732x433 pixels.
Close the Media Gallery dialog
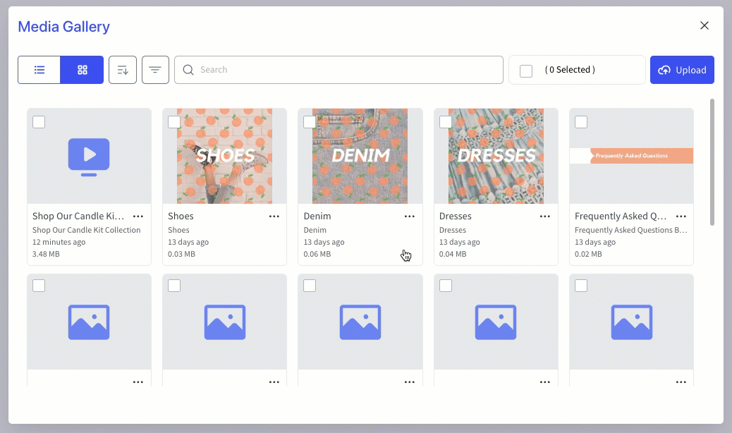click(x=704, y=25)
